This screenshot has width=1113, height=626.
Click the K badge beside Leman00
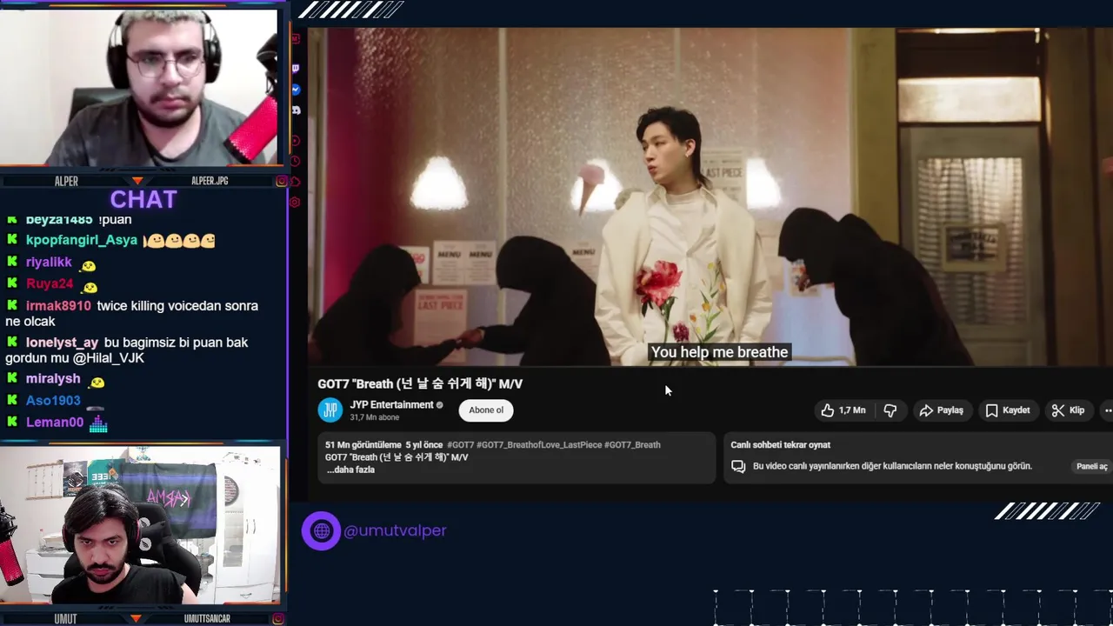(x=12, y=422)
